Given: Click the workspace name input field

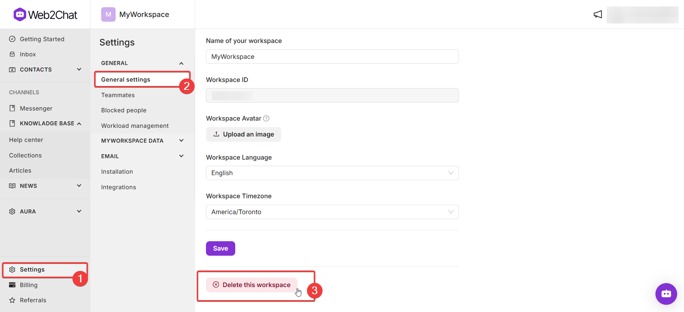Looking at the screenshot, I should coord(332,57).
